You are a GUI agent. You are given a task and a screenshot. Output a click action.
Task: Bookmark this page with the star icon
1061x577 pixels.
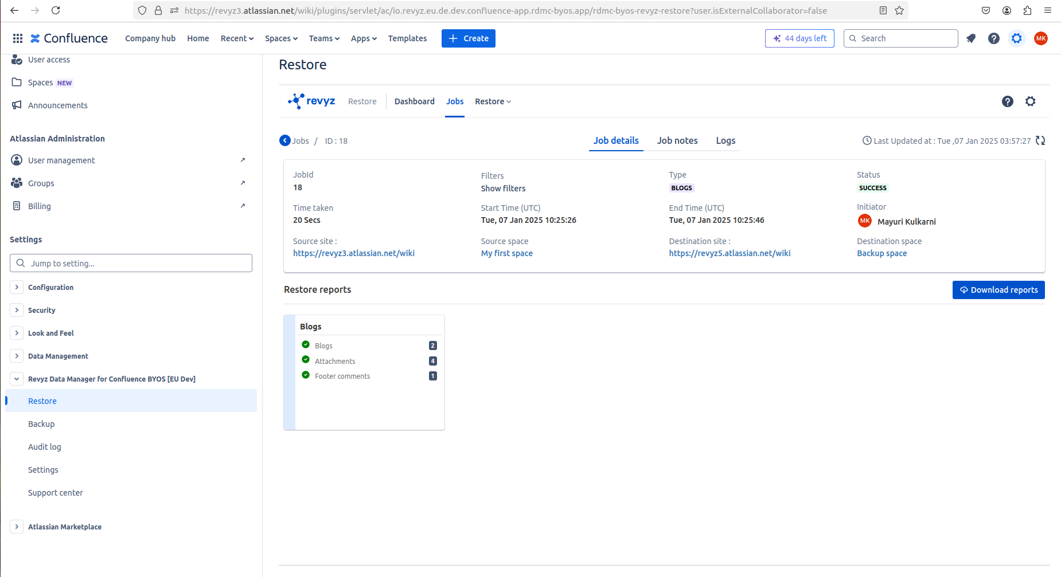click(899, 10)
